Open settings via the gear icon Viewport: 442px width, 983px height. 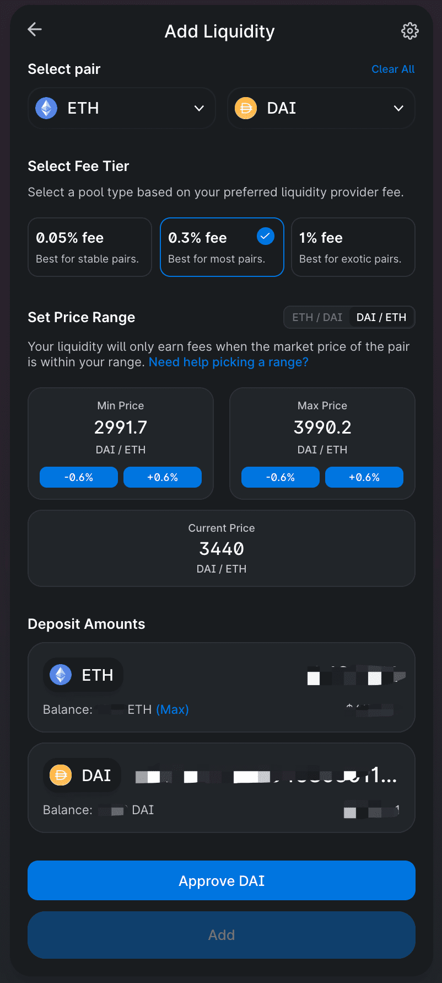409,31
